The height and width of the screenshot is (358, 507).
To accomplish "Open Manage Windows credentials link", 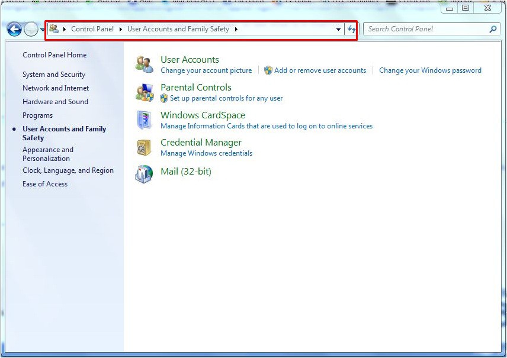I will point(206,153).
